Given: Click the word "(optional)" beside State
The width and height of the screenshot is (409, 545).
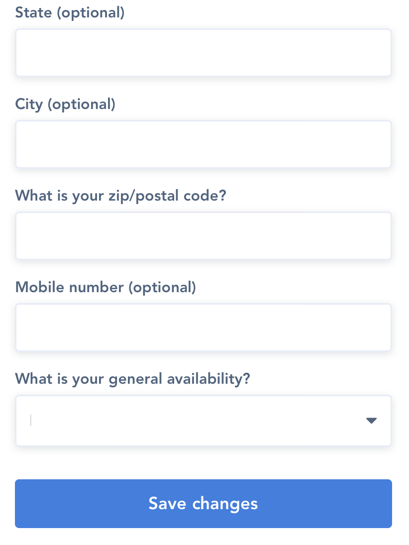Looking at the screenshot, I should (x=91, y=12).
